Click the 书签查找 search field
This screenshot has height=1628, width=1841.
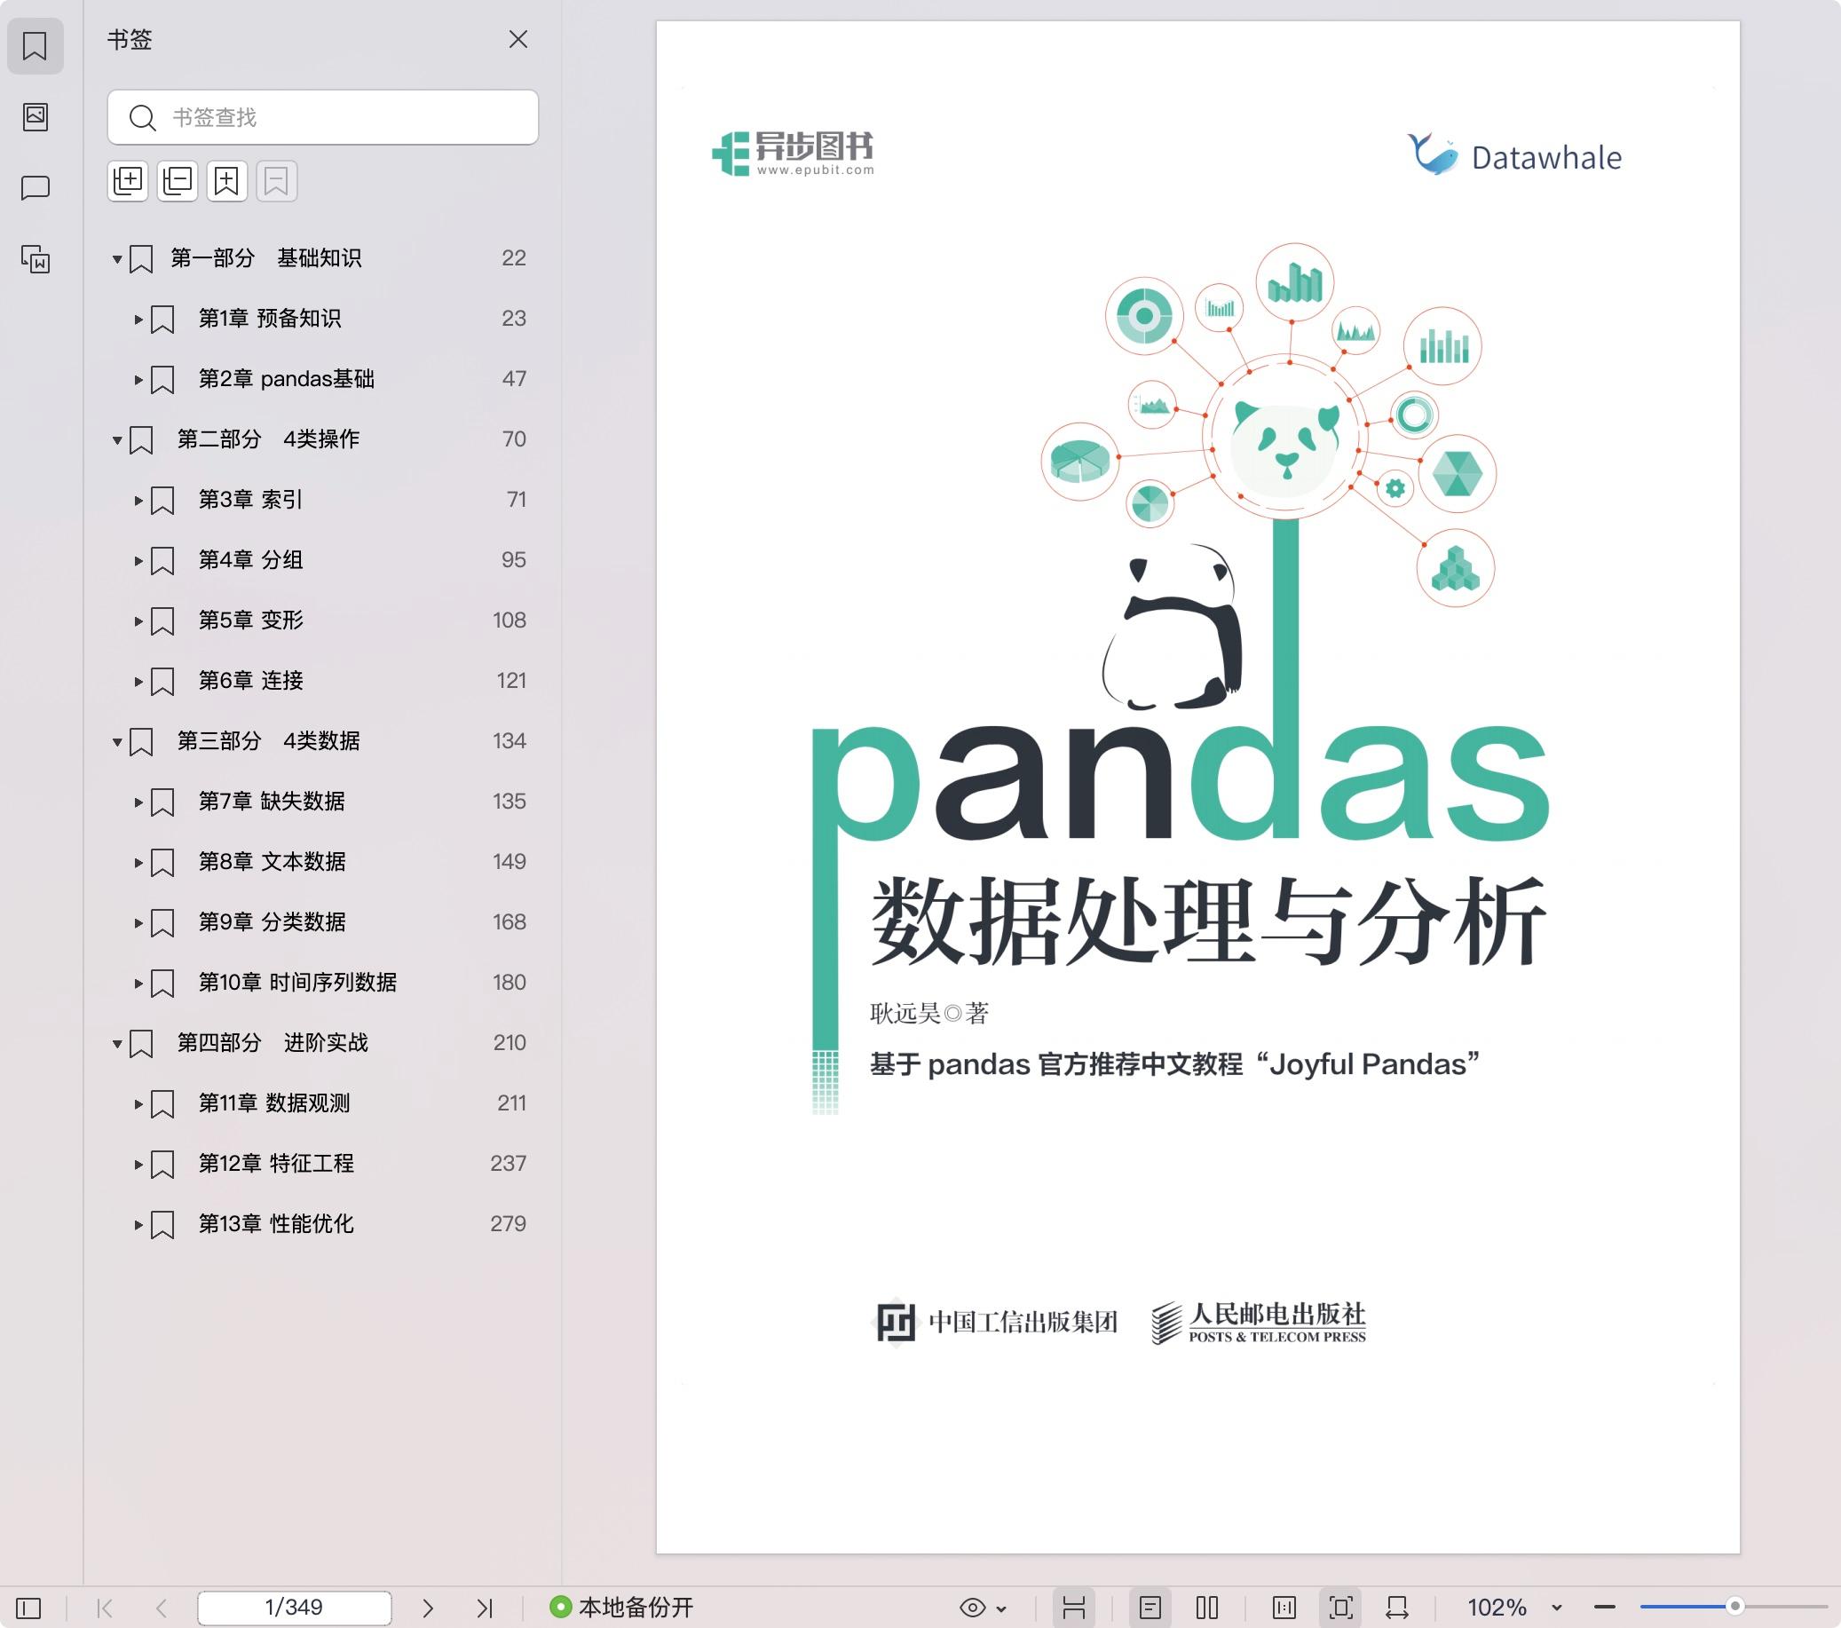pyautogui.click(x=322, y=117)
